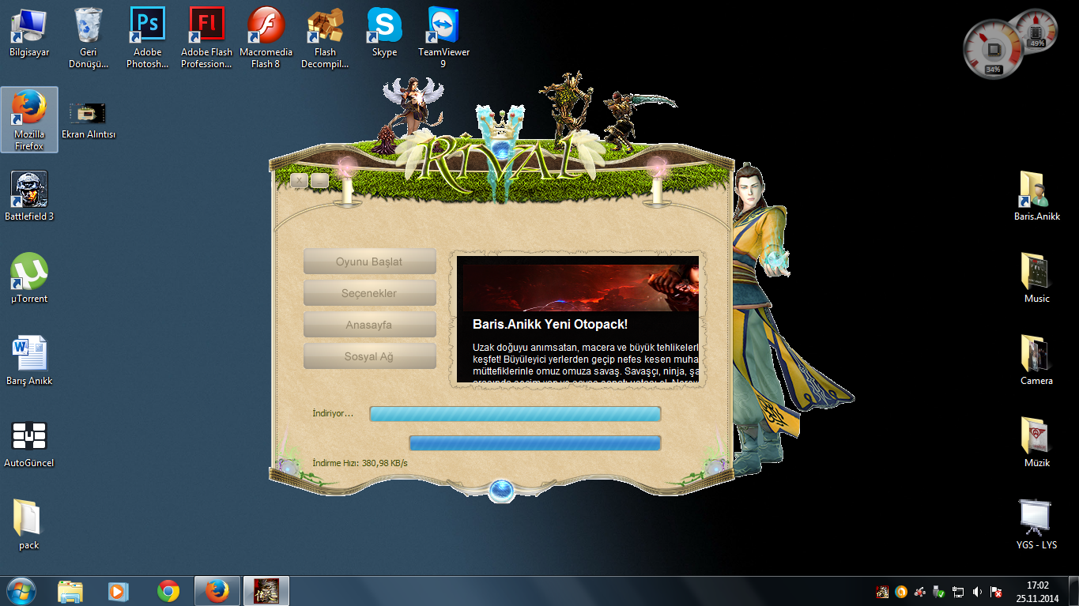Select the Baris.Anikk folder shortcut
The image size is (1079, 606).
click(1036, 196)
